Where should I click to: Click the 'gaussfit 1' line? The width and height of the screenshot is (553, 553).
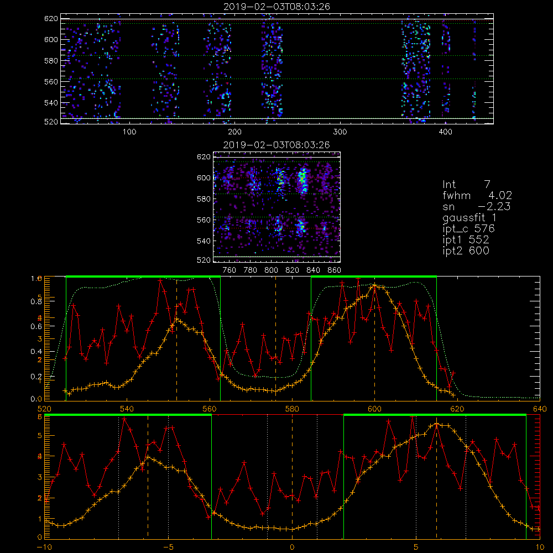pos(469,217)
